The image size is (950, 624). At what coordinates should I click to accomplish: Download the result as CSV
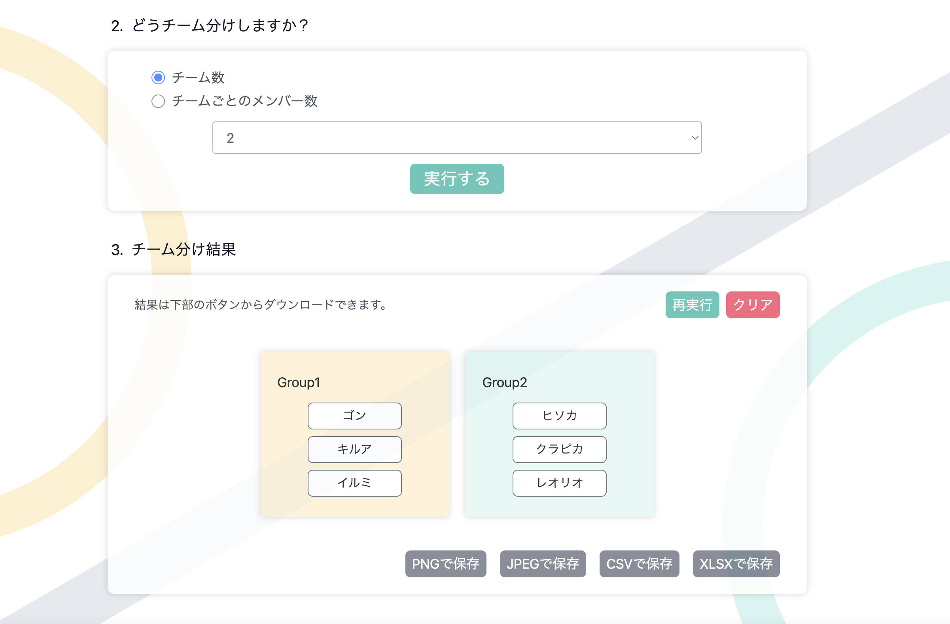point(639,564)
